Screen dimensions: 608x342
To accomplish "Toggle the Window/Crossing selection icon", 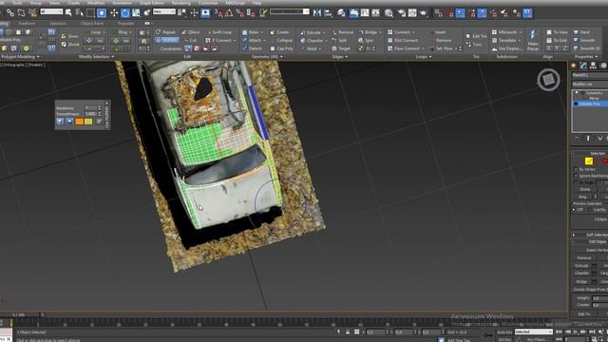I will pos(102,13).
